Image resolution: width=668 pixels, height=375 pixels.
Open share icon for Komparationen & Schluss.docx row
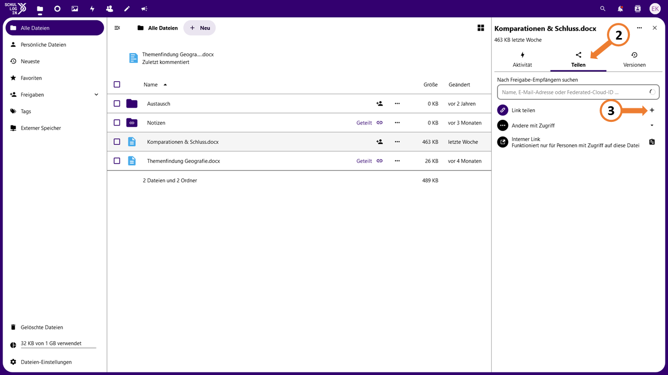[x=379, y=142]
